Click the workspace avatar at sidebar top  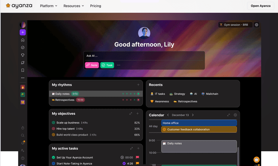pyautogui.click(x=23, y=25)
